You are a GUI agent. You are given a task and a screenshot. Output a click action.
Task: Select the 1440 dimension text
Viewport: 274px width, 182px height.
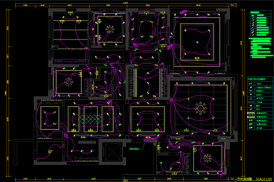pyautogui.click(x=43, y=5)
